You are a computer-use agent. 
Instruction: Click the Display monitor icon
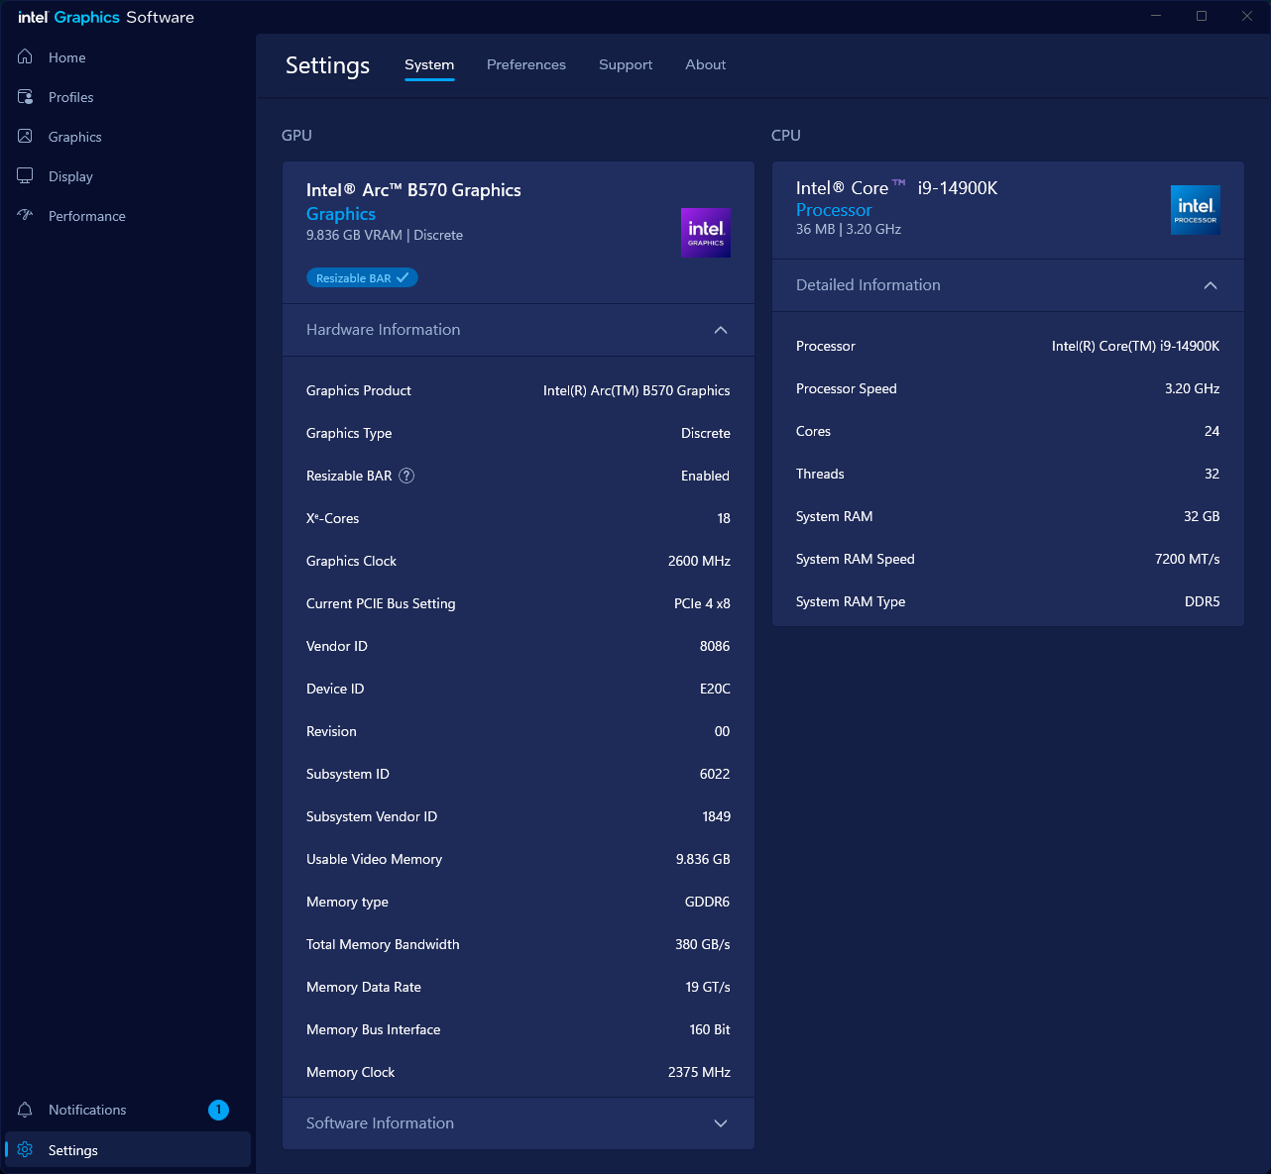[x=25, y=175]
